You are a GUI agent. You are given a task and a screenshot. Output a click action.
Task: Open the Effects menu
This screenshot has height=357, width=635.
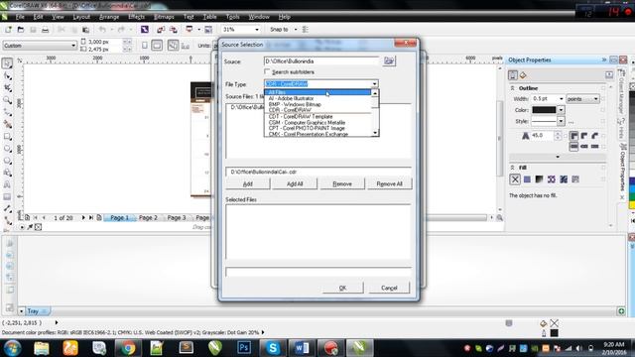pyautogui.click(x=137, y=17)
